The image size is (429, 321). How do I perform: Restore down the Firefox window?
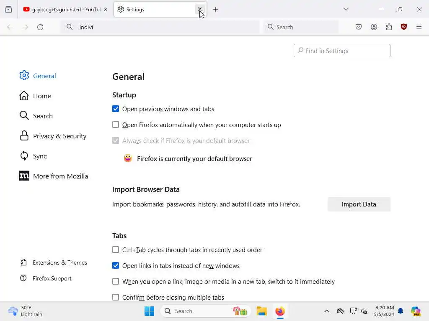(400, 9)
